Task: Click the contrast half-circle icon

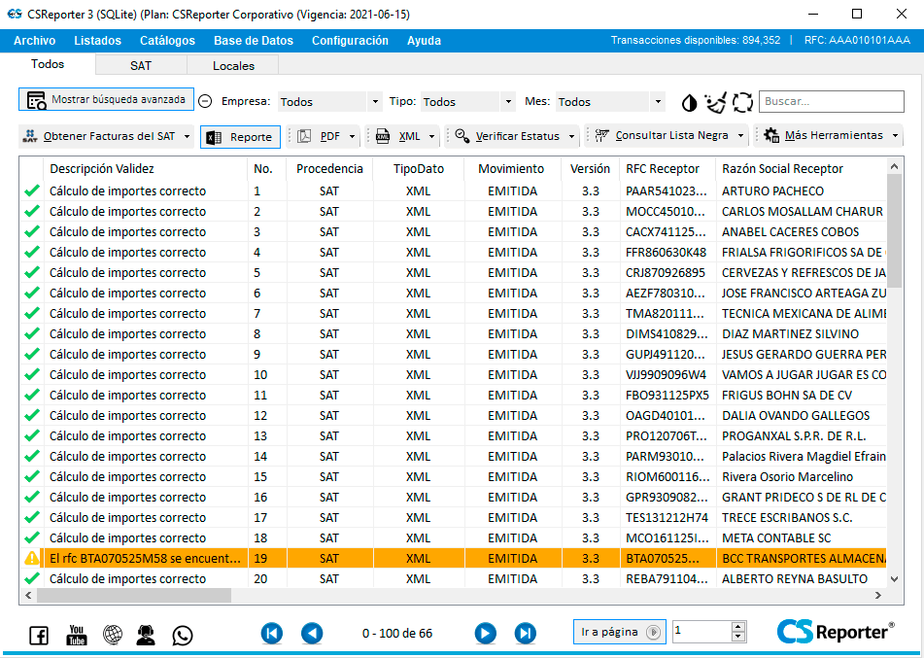Action: (689, 103)
